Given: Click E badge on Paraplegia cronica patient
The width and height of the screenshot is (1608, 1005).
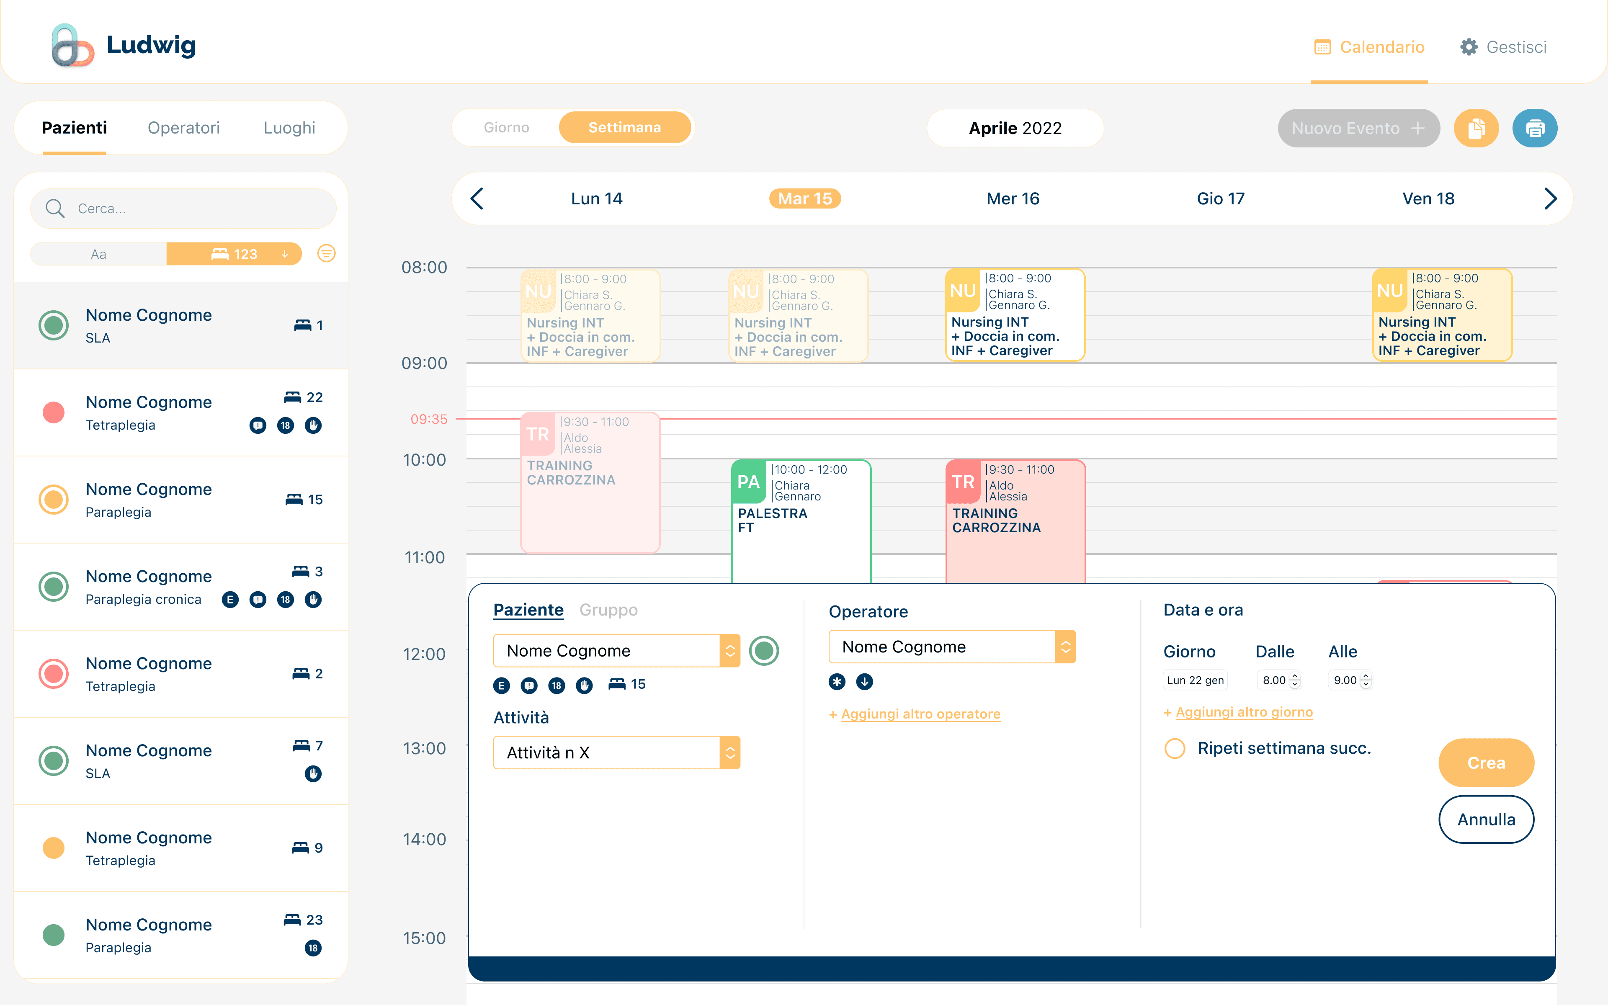Looking at the screenshot, I should [230, 600].
